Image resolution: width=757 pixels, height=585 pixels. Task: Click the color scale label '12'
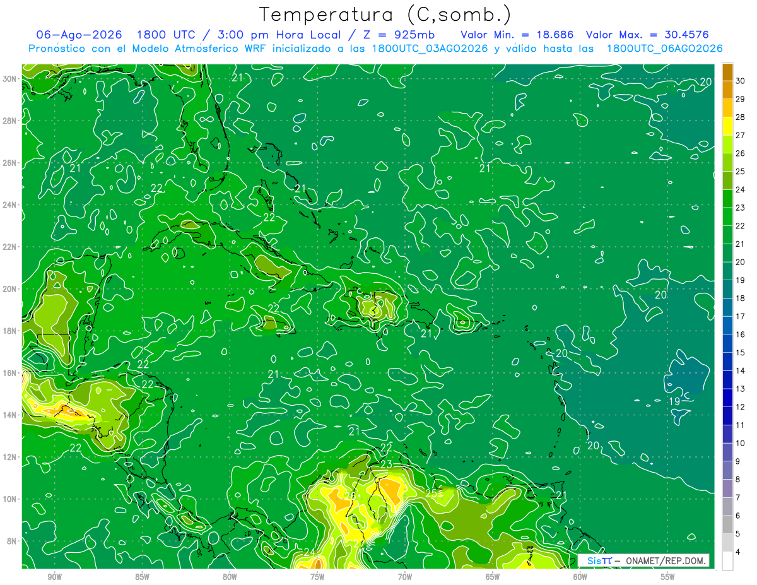741,407
